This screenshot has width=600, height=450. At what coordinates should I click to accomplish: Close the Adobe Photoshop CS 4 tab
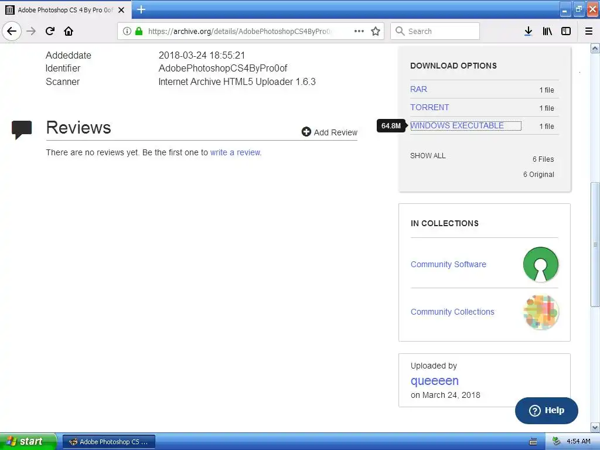[121, 10]
